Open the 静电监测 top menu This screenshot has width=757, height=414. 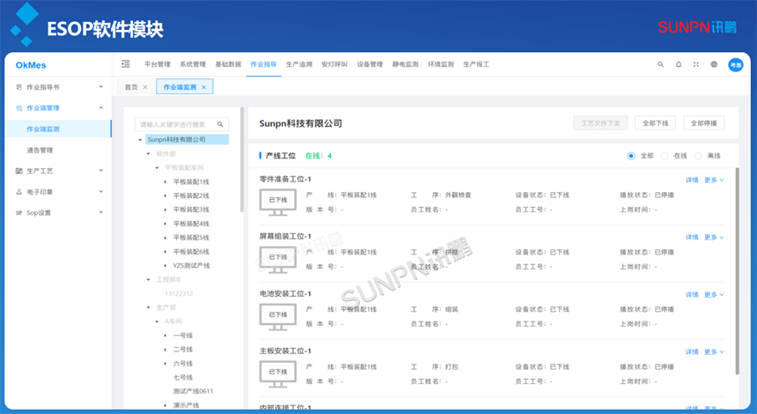[405, 64]
